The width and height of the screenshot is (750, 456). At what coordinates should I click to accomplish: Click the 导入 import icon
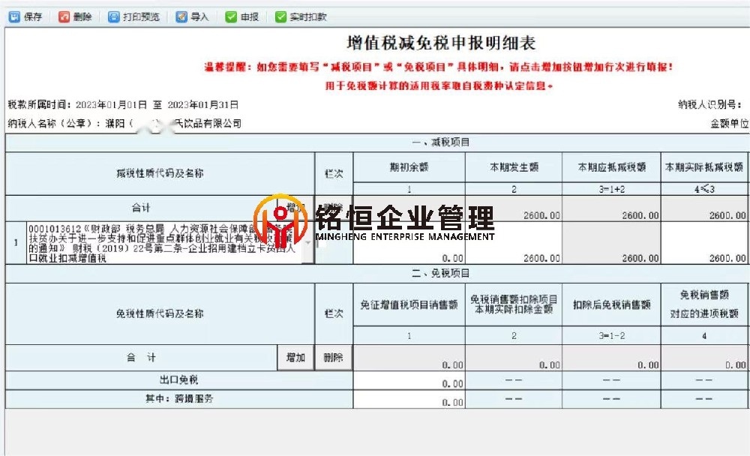point(181,17)
